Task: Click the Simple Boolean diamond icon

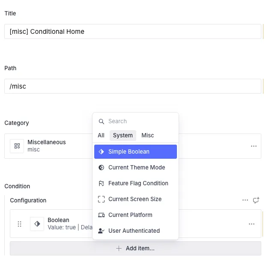Action: click(x=102, y=151)
